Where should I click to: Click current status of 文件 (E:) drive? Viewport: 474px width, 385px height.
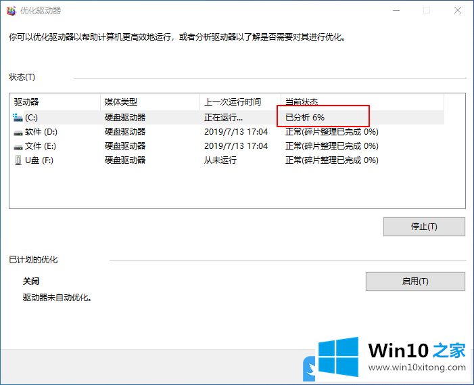(332, 146)
